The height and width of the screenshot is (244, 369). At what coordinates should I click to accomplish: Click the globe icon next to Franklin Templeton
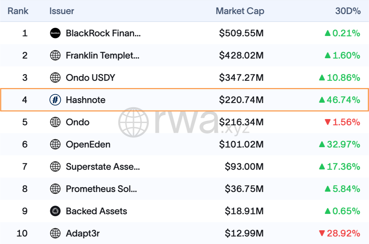click(55, 55)
